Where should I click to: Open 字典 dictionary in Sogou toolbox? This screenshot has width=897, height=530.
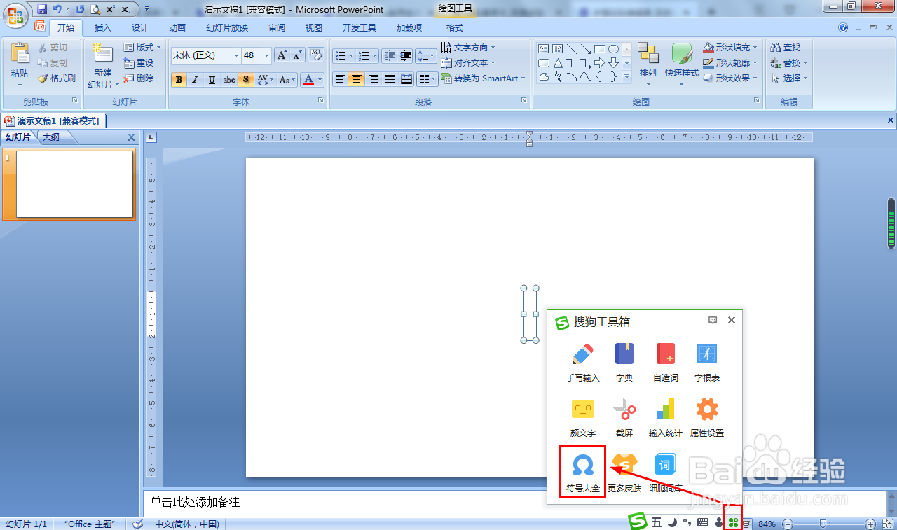point(624,362)
